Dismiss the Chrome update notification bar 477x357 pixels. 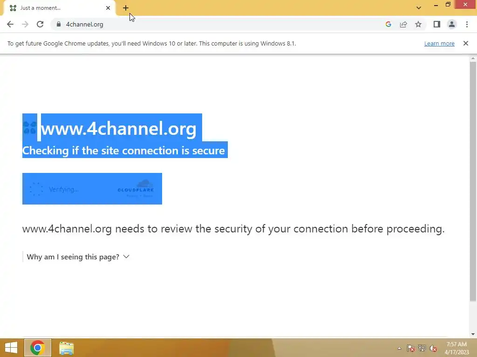coord(466,43)
